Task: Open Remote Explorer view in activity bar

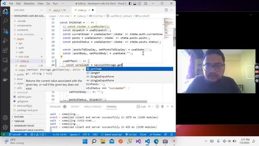Action: point(5,60)
